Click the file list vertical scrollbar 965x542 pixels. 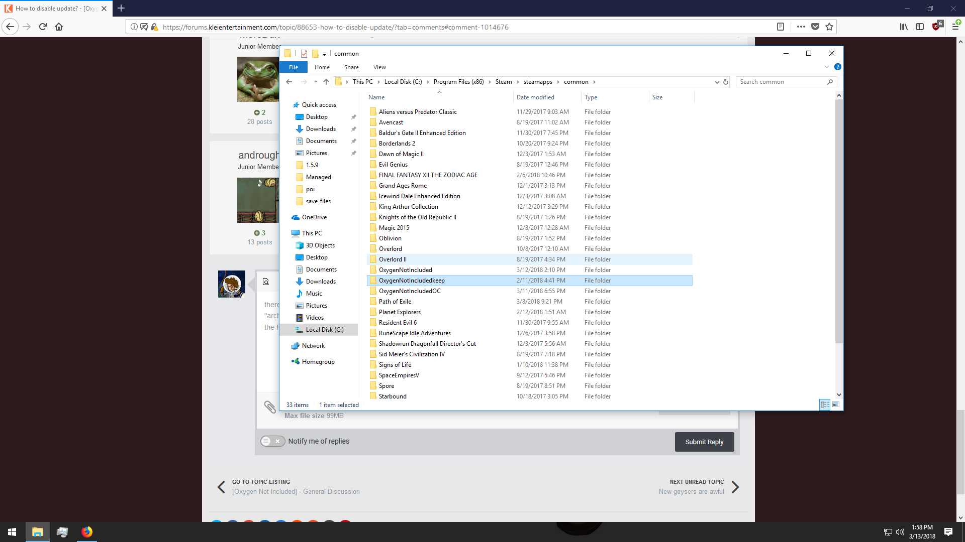coord(838,221)
